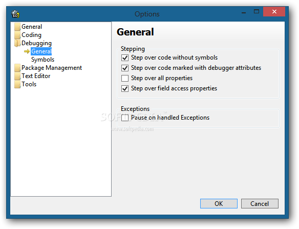This screenshot has height=229, width=299.
Task: Click the yellow arrow beside General subitem
Action: click(x=27, y=51)
